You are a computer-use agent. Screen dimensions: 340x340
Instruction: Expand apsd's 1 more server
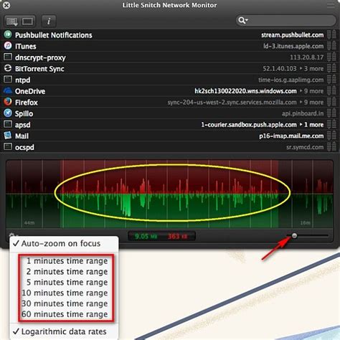[x=311, y=125]
